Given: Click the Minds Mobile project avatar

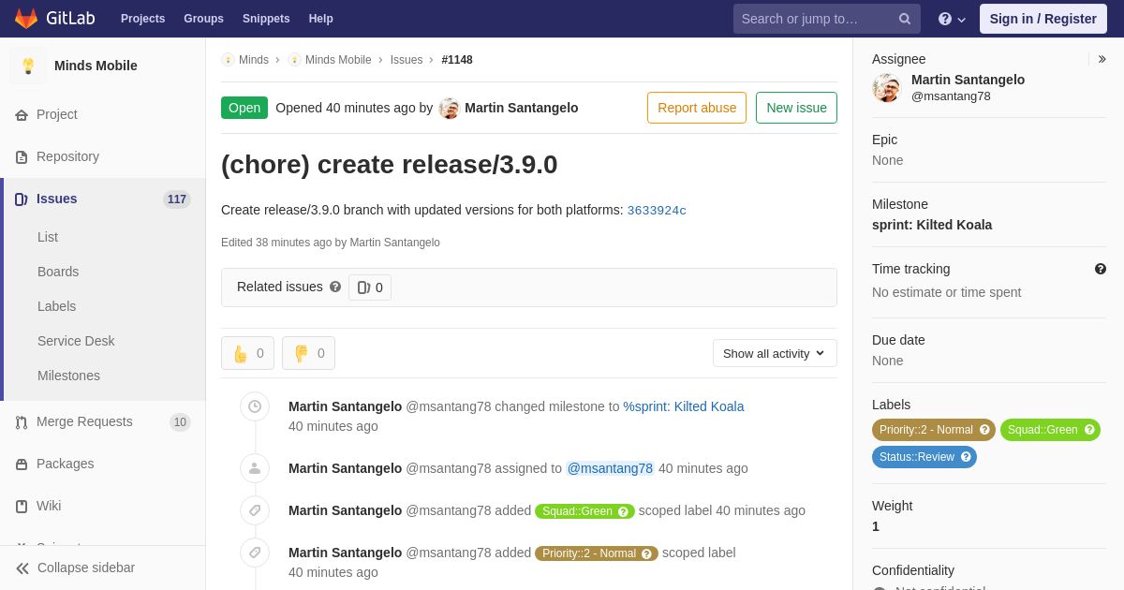Looking at the screenshot, I should click(28, 66).
